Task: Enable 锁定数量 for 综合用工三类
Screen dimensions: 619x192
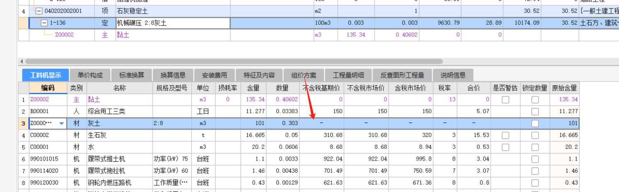Action: pyautogui.click(x=535, y=112)
